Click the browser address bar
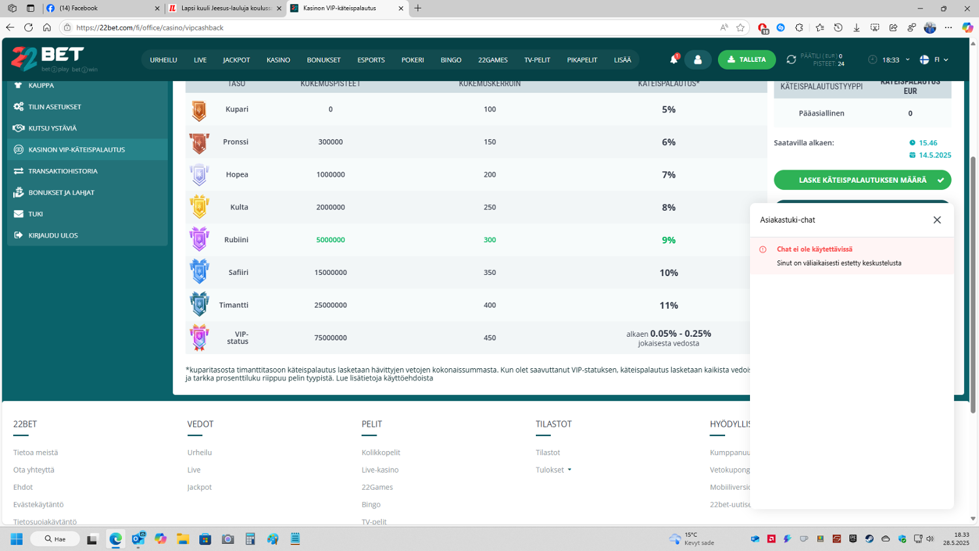Image resolution: width=979 pixels, height=551 pixels. pos(392,27)
